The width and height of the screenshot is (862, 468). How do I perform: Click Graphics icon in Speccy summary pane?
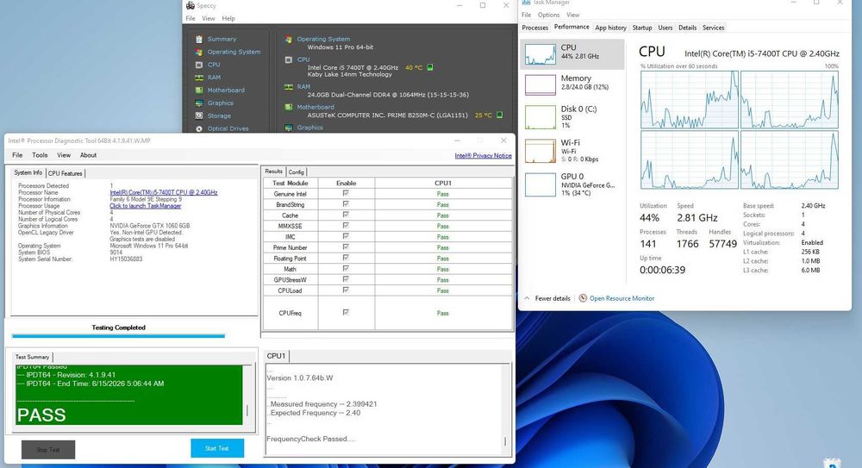(x=289, y=128)
